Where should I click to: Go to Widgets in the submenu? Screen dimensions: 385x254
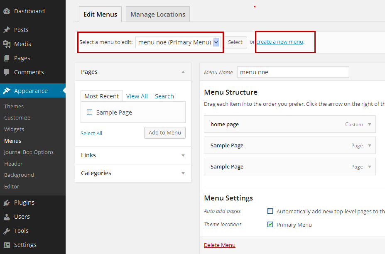click(x=14, y=129)
